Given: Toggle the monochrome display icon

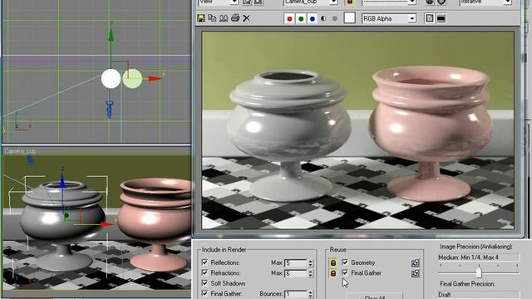Looking at the screenshot, I should pos(335,18).
